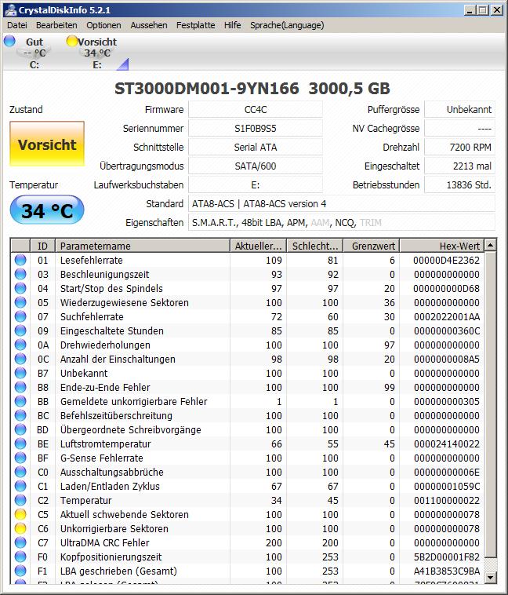Click the Eingeschaltet field 2213 mal
The height and width of the screenshot is (595, 508).
coord(459,166)
